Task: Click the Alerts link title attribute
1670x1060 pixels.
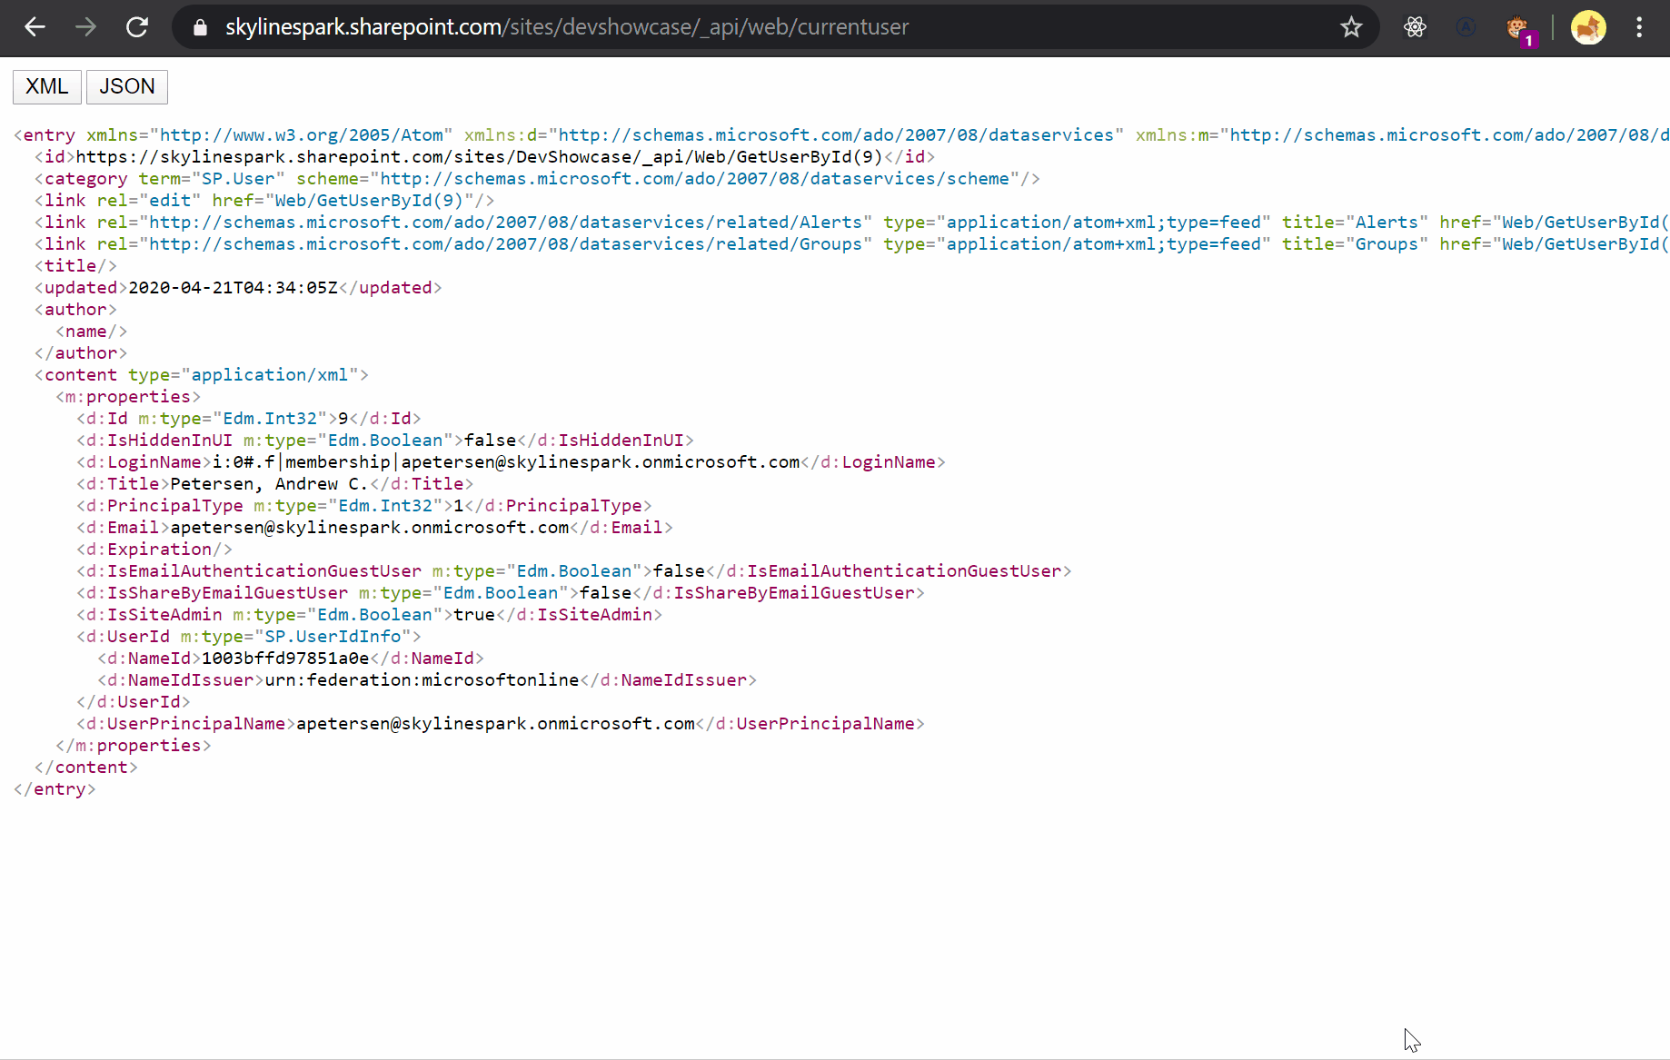Action: pyautogui.click(x=1355, y=223)
